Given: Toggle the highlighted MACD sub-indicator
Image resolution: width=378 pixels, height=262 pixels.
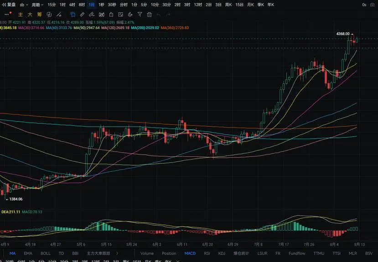Looking at the screenshot, I should pyautogui.click(x=190, y=253).
